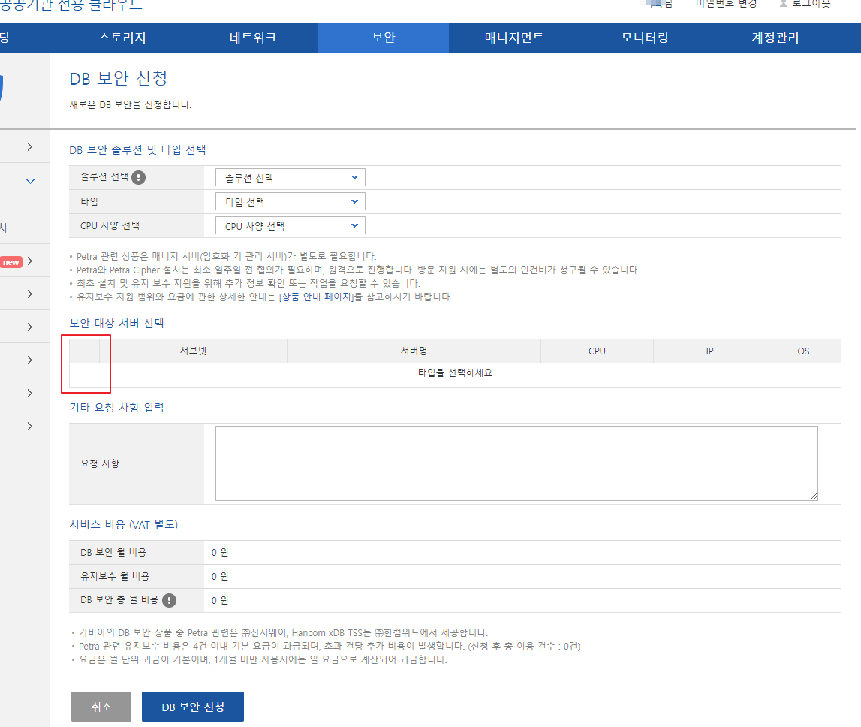Click the 취소 button

[x=101, y=707]
